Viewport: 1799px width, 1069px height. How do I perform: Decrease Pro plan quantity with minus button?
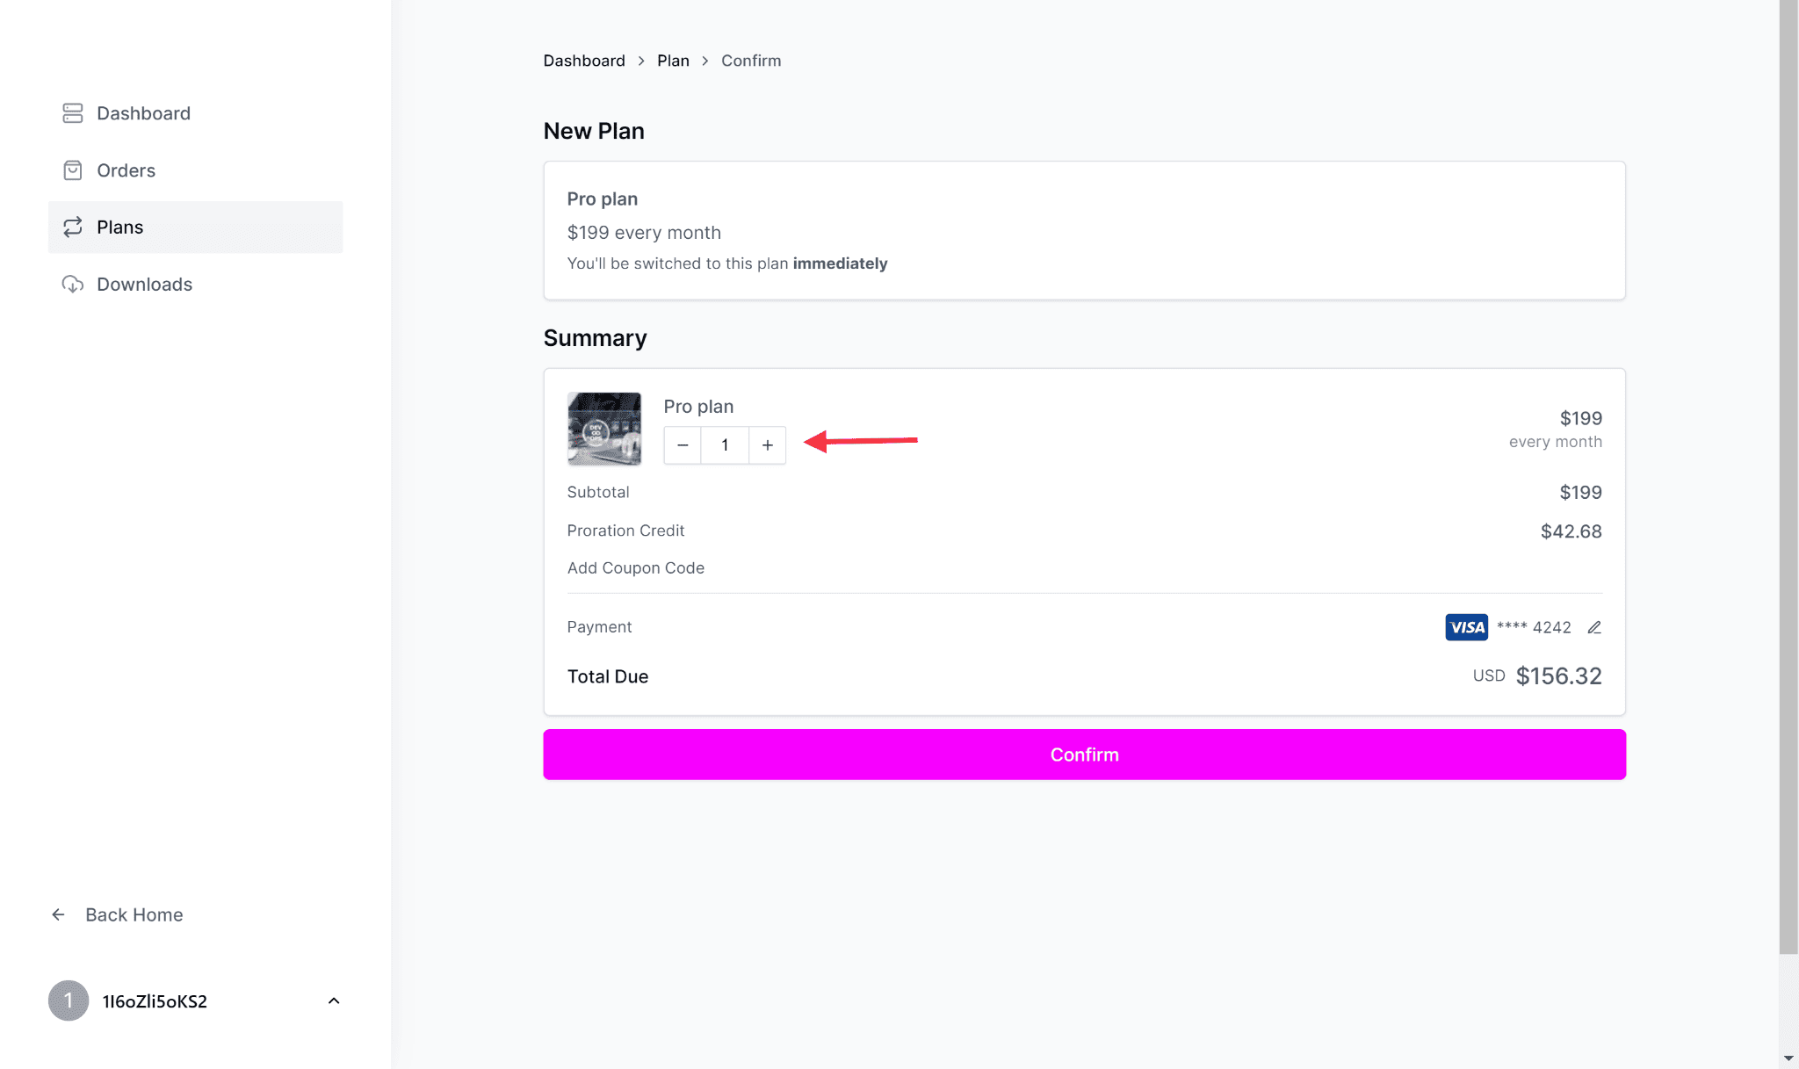(x=683, y=445)
